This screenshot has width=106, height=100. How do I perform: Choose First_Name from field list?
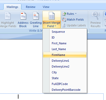click(x=65, y=43)
